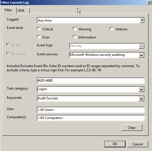This screenshot has width=152, height=151.
Task: Select the By log radio button
Action: pos(8,45)
